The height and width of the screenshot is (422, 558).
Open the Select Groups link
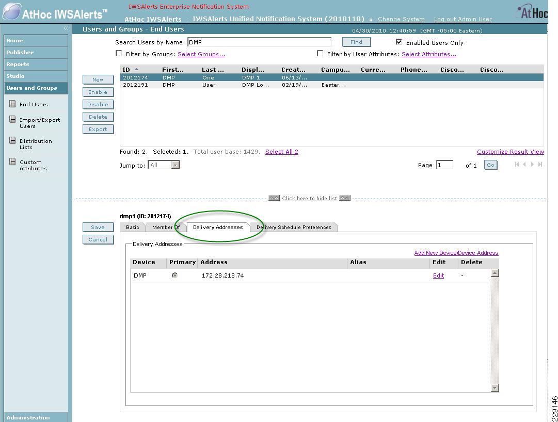click(201, 54)
